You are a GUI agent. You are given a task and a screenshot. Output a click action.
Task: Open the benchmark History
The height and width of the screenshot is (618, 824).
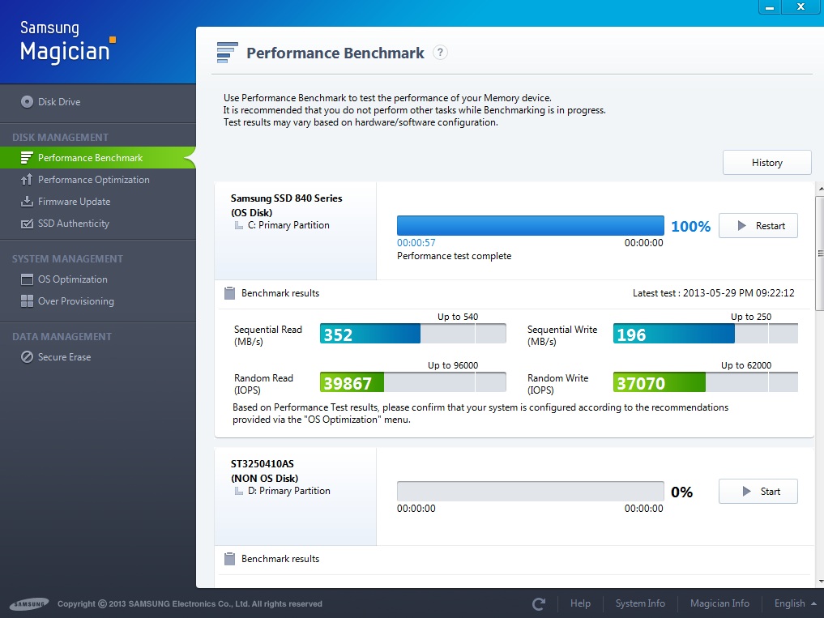click(766, 162)
